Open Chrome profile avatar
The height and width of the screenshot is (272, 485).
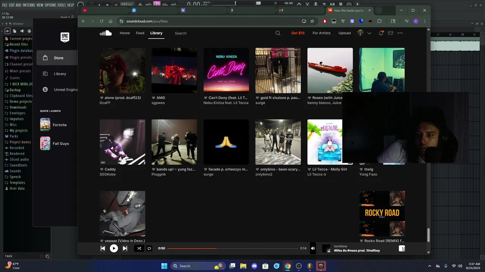click(416, 21)
